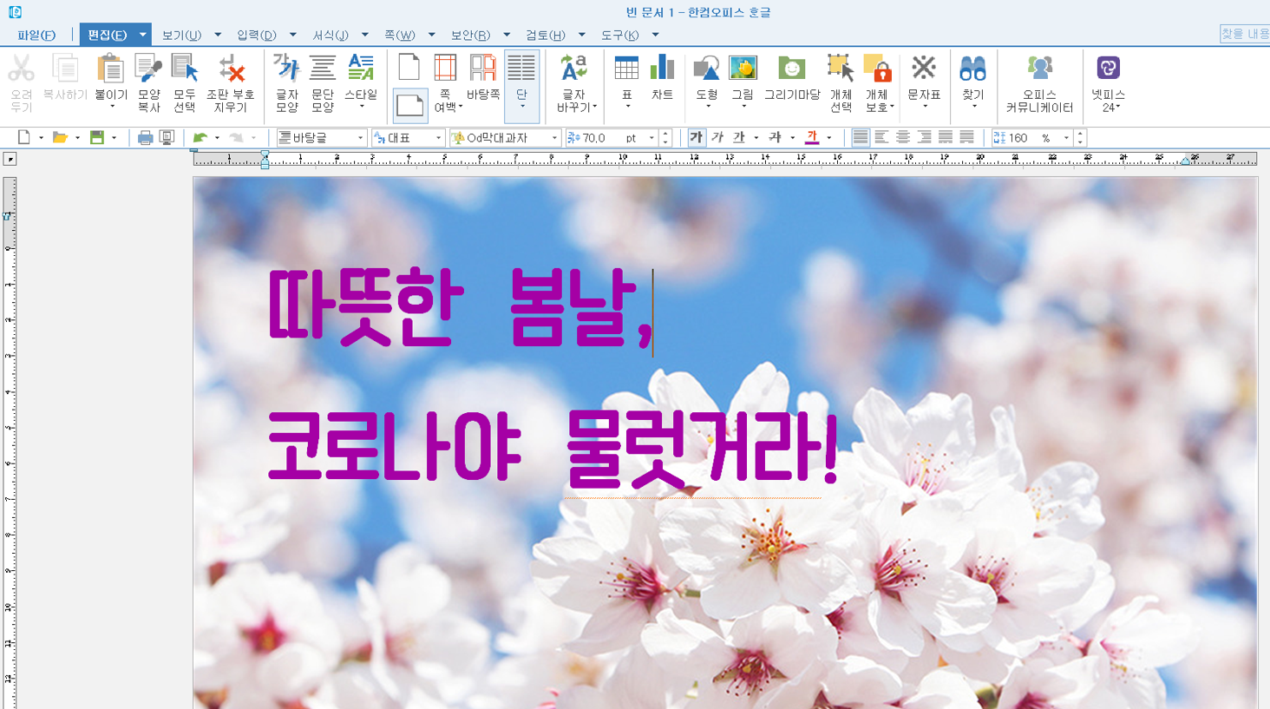Open the Od막대과자 font dropdown
Screen dimensions: 1270x709
point(506,137)
